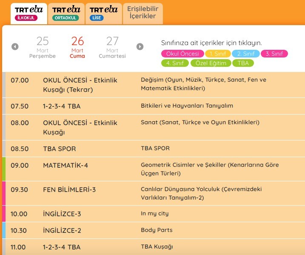Select the TRT EBA Lise tab

click(104, 13)
